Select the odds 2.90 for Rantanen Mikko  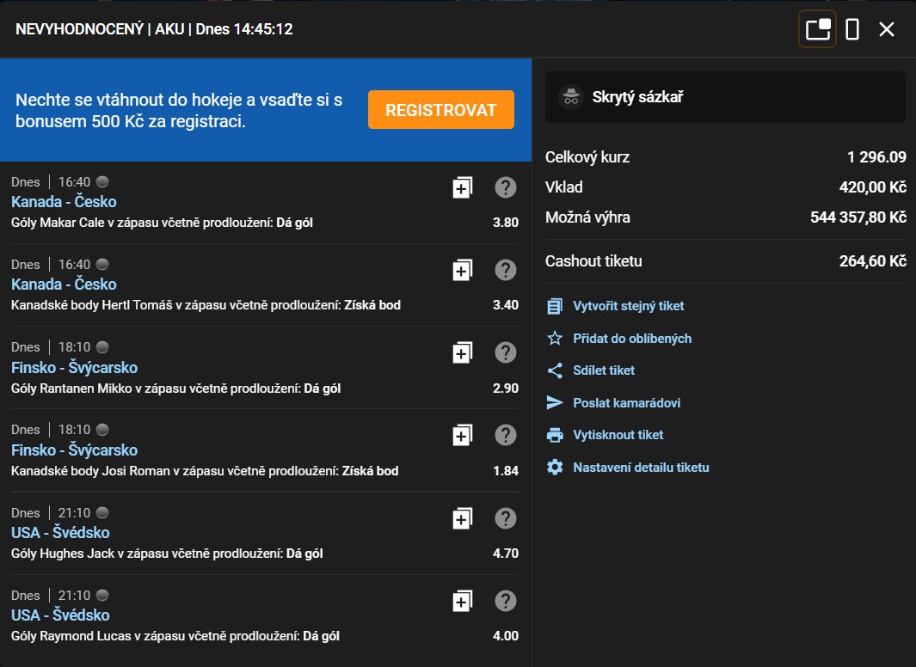tap(506, 388)
